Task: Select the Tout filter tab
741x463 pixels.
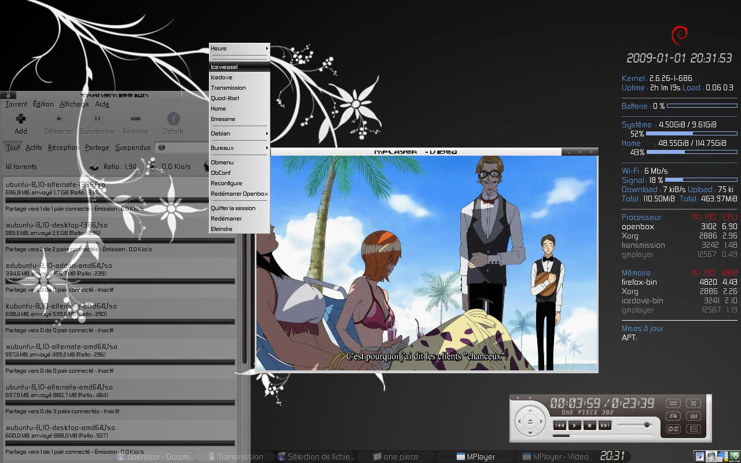Action: tap(13, 148)
